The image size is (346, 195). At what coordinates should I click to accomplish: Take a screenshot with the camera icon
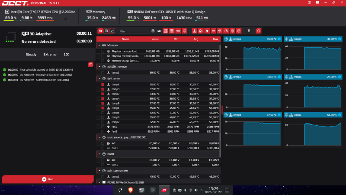[317, 3]
